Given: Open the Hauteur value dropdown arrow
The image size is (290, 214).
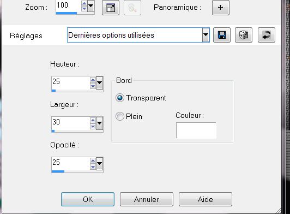Looking at the screenshot, I should (100, 82).
